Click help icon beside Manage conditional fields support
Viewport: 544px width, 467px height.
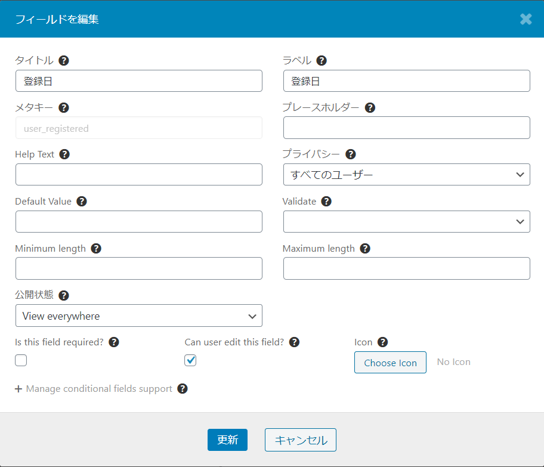pyautogui.click(x=183, y=389)
